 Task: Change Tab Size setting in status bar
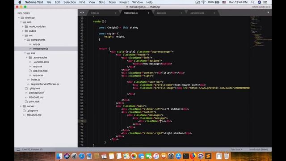point(237,149)
